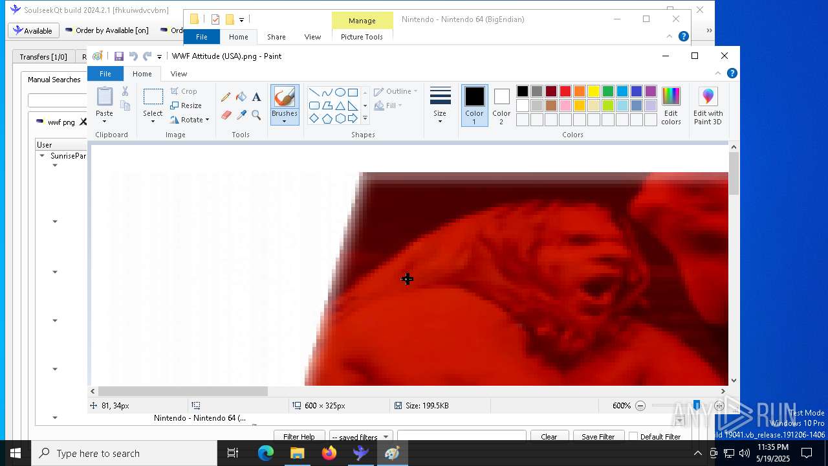Select Color 1 foreground swatch
This screenshot has width=828, height=466.
click(474, 106)
